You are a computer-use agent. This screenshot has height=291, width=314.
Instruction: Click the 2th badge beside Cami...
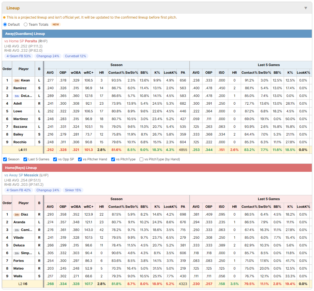[17, 230]
